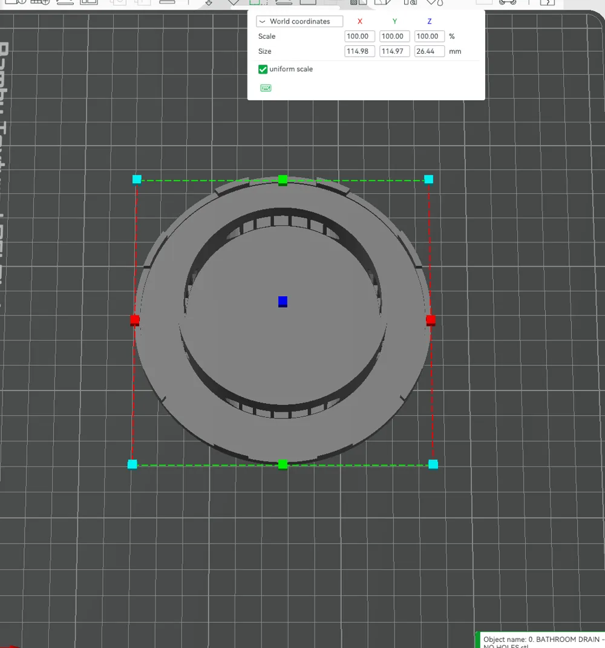Viewport: 605px width, 648px height.
Task: Click the 'Size' row label
Action: point(264,51)
